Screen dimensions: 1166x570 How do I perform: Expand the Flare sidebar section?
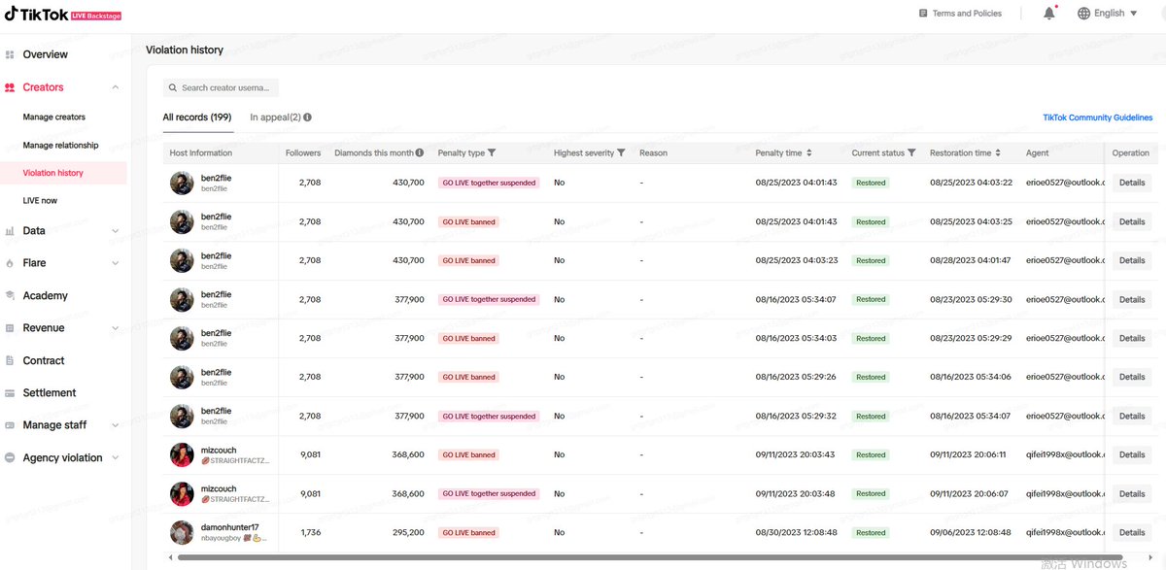(x=116, y=263)
